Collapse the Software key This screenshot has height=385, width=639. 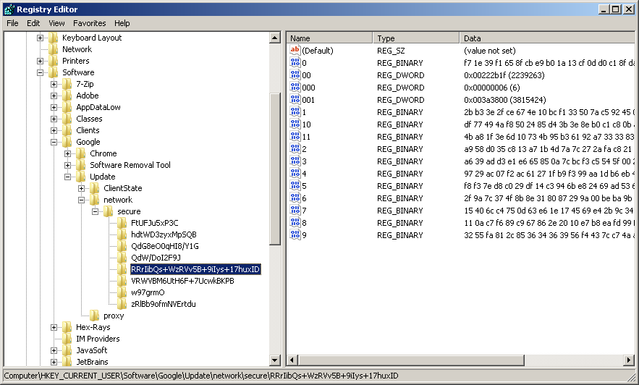pos(40,72)
